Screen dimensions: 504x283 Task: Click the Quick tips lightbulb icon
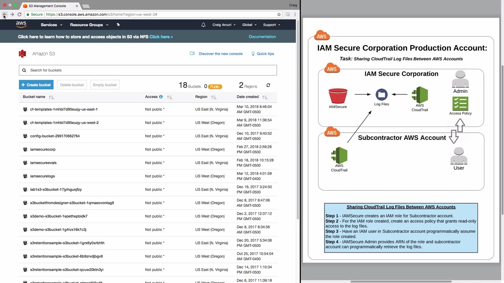pos(253,54)
